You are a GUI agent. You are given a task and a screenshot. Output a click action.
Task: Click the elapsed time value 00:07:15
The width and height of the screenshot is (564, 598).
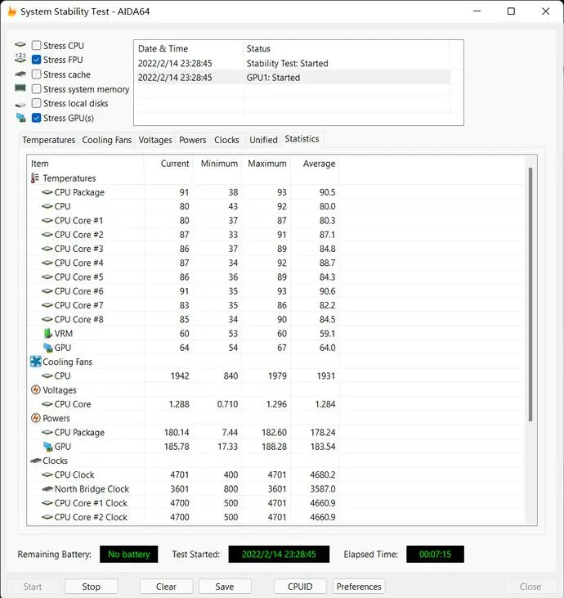pos(435,554)
